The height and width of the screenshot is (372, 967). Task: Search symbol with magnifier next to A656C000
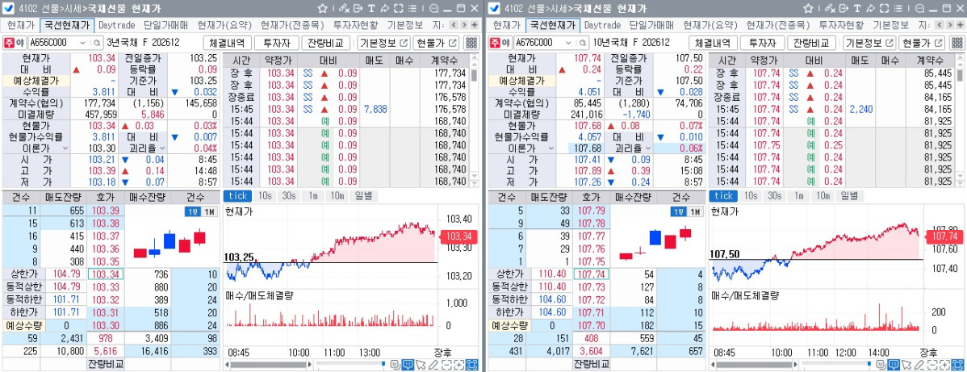(96, 44)
